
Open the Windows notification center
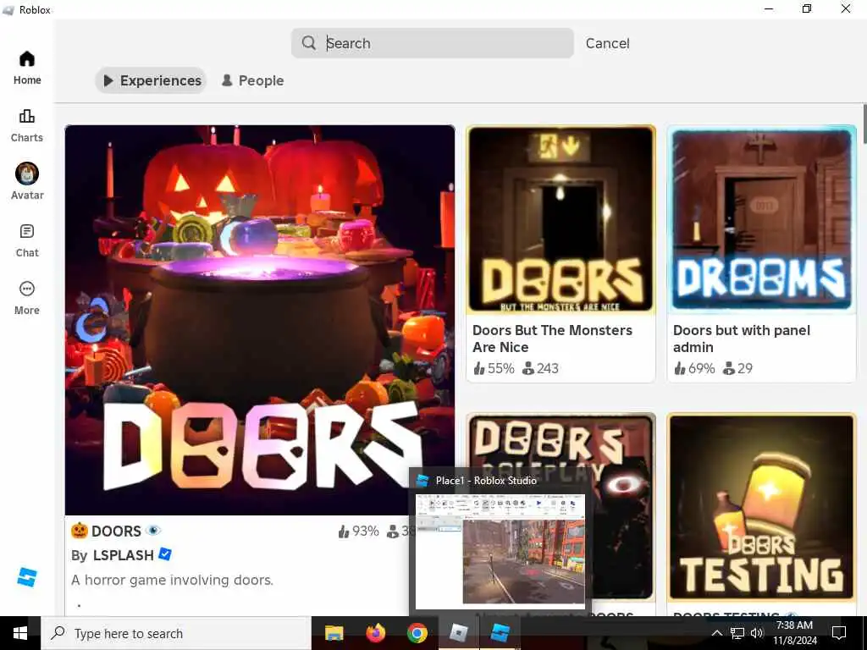click(839, 633)
